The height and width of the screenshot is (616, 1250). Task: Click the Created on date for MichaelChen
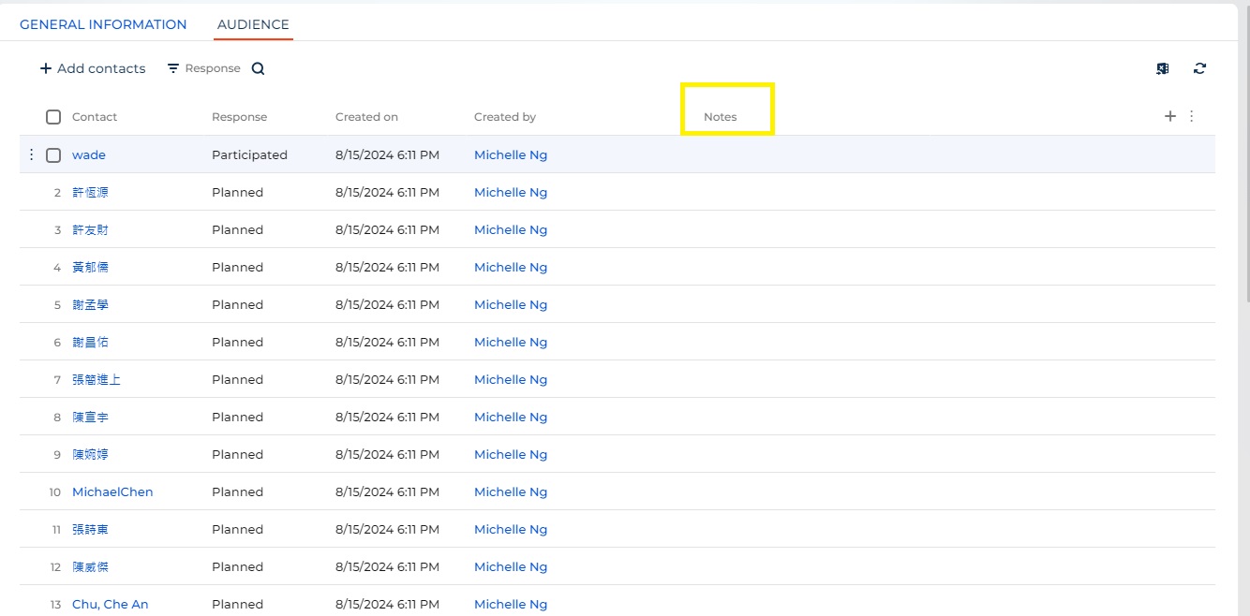[387, 491]
